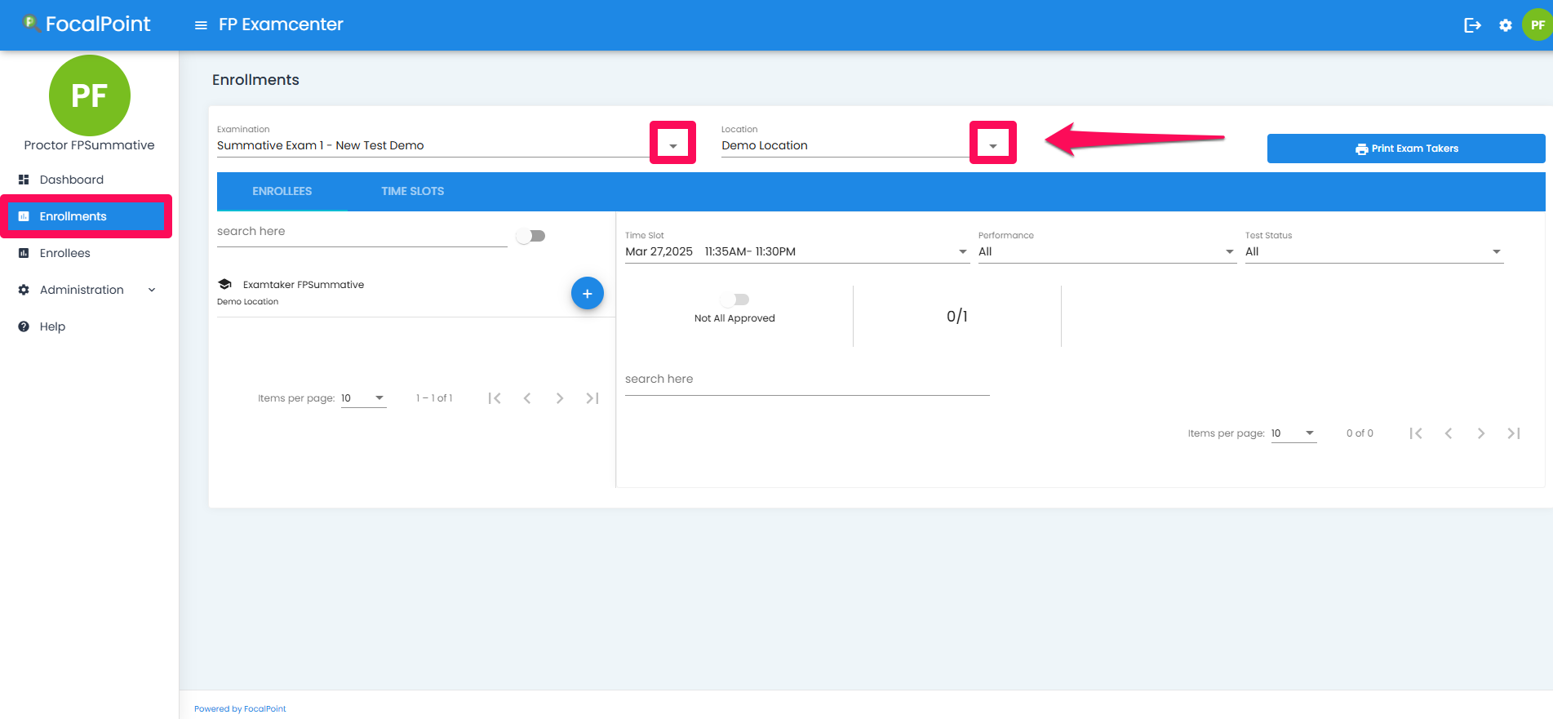The image size is (1553, 719).
Task: Click next page arrow in enrollees list
Action: (x=560, y=398)
